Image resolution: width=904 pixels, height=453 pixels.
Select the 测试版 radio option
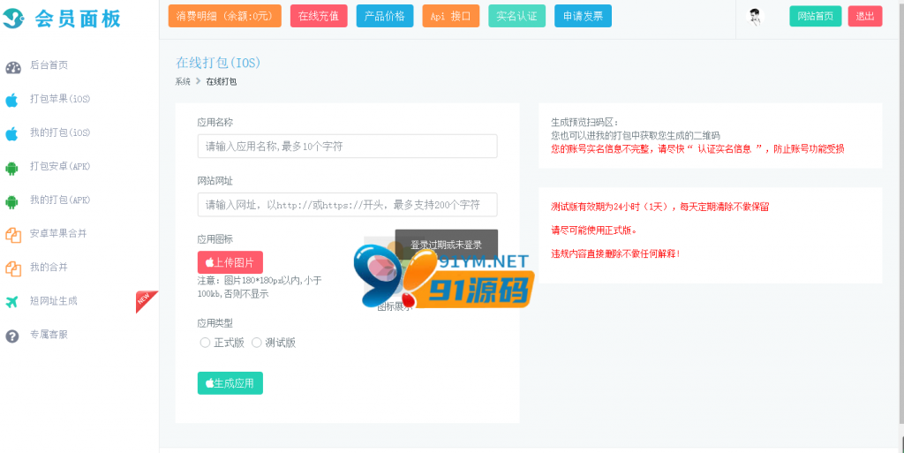tap(257, 343)
